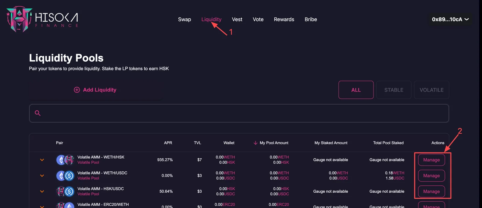Expand the WETH/HSK pool row

(42, 160)
